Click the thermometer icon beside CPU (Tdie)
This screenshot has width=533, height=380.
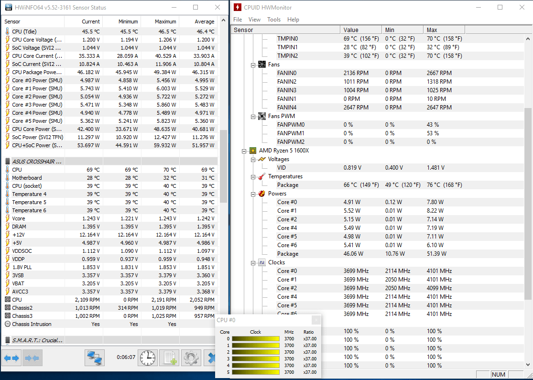point(8,31)
